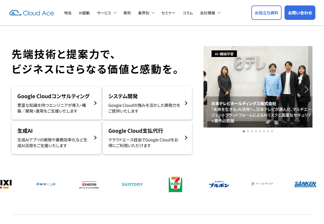
Task: Click the SANKEN logo
Action: pos(305,184)
